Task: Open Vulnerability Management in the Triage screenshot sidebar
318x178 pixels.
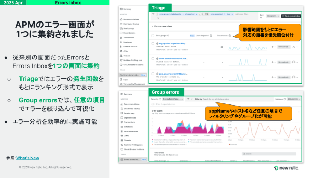Action: pyautogui.click(x=132, y=84)
